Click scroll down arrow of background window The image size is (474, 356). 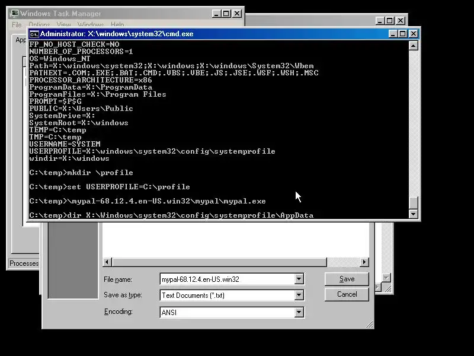386,278
